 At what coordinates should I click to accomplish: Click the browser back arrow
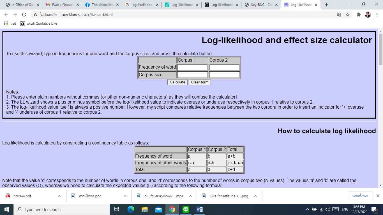pyautogui.click(x=6, y=15)
